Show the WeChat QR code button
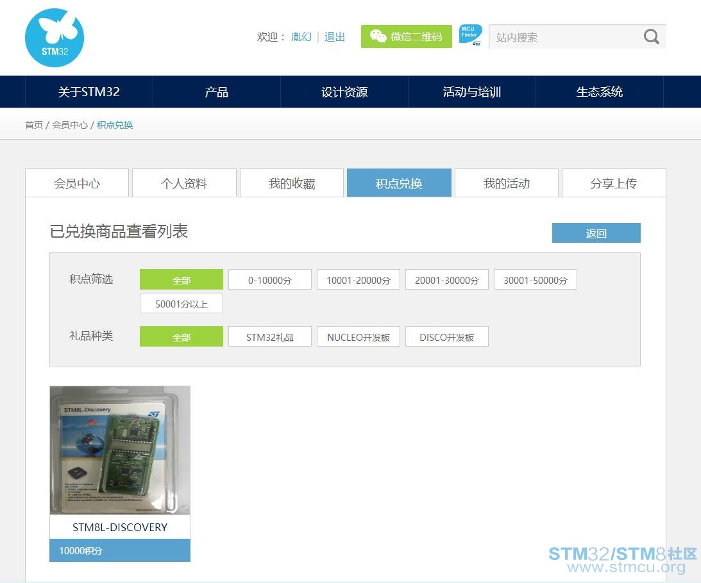This screenshot has height=583, width=701. (x=407, y=37)
